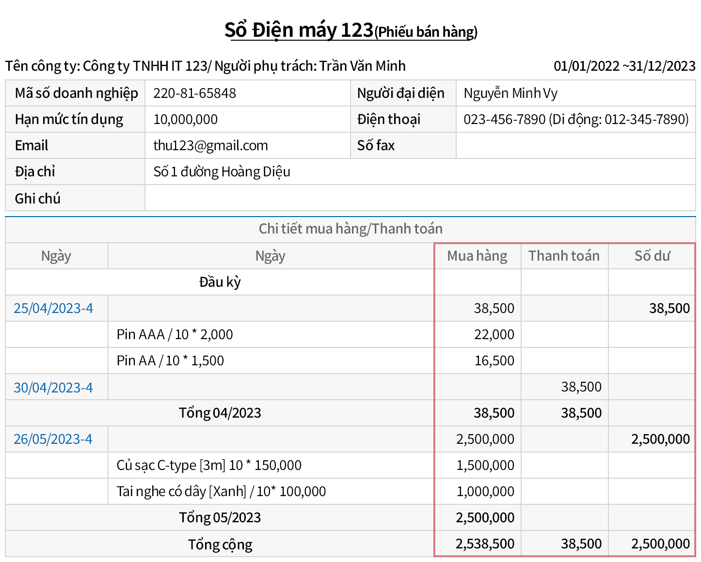701x562 pixels.
Task: Click the 26/05/2023-4 date link
Action: 53,439
